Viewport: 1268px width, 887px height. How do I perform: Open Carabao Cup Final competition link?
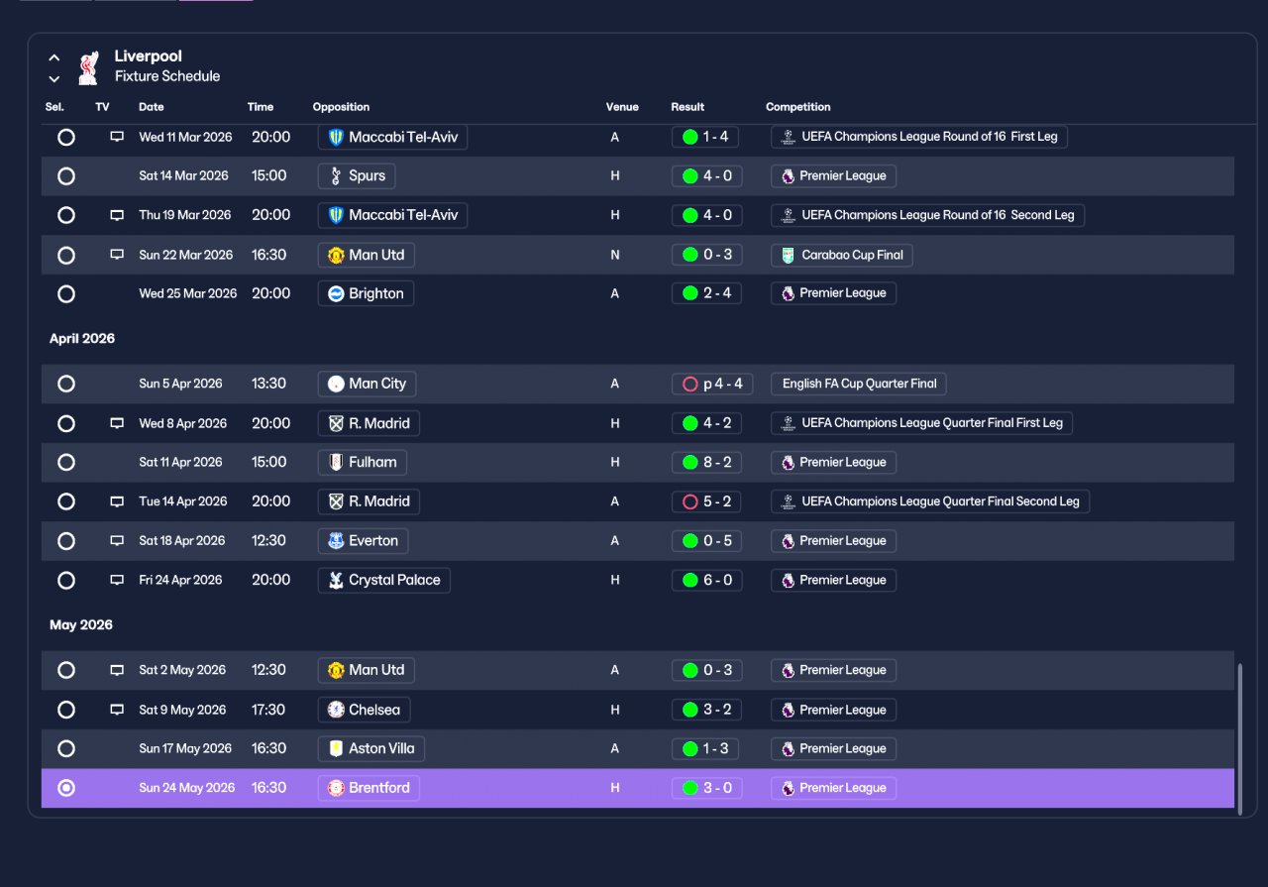click(842, 255)
